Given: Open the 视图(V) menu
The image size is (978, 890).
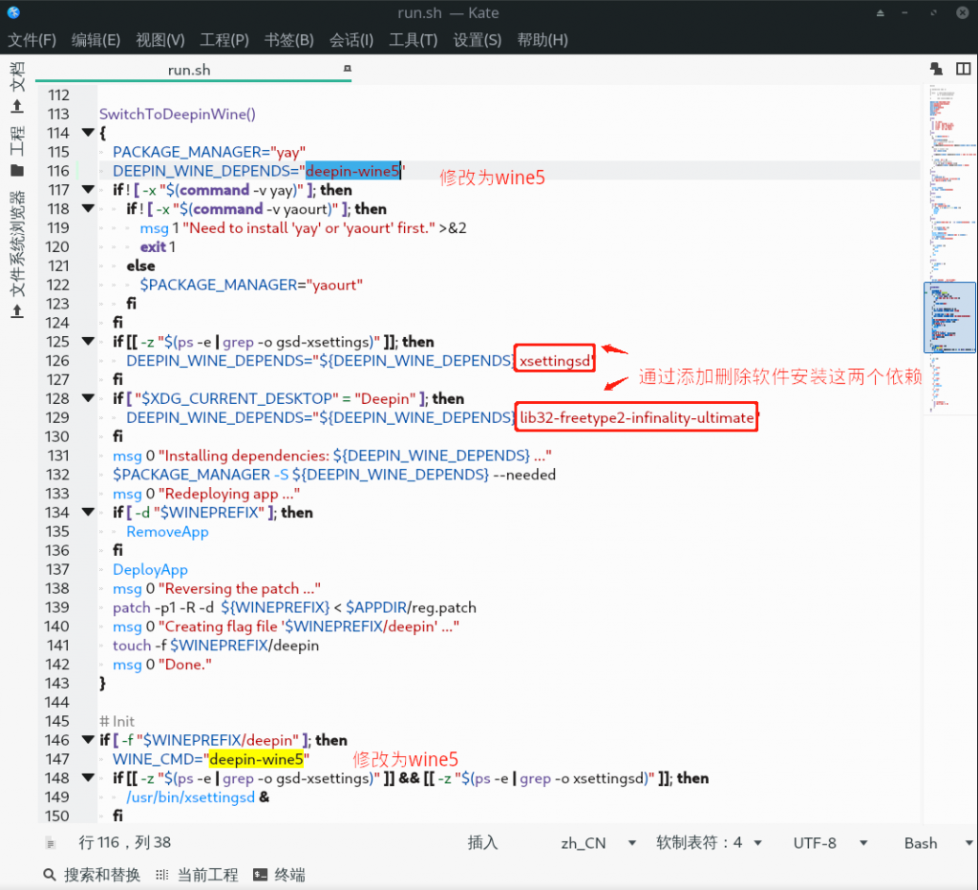Looking at the screenshot, I should (160, 40).
